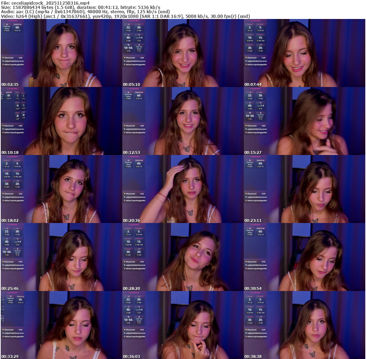Open the thumbnail at timestamp 00:02:35
Viewport: 366px width, 359px height.
pos(61,53)
